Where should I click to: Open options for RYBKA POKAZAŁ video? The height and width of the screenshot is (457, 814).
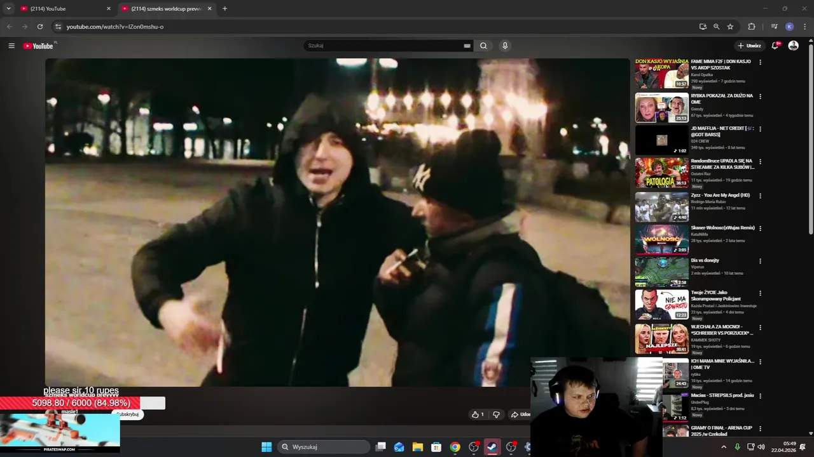click(760, 96)
